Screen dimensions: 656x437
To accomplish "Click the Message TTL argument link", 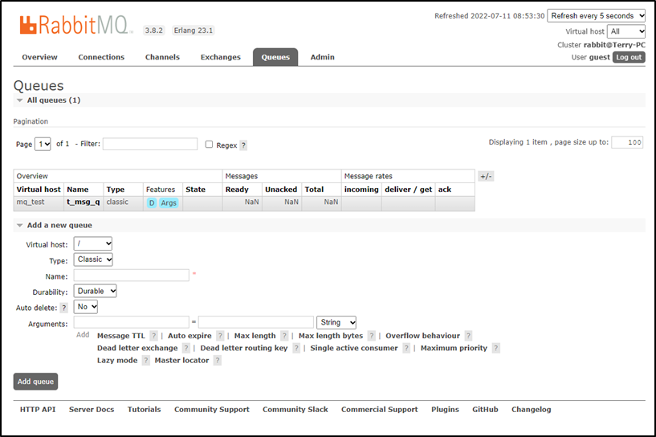I will click(x=121, y=336).
